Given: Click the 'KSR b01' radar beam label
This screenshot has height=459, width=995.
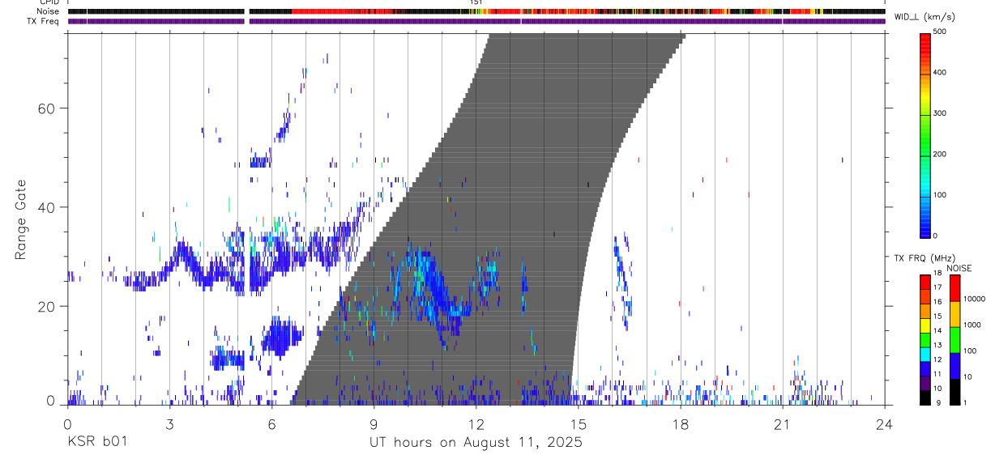Looking at the screenshot, I should coord(96,442).
